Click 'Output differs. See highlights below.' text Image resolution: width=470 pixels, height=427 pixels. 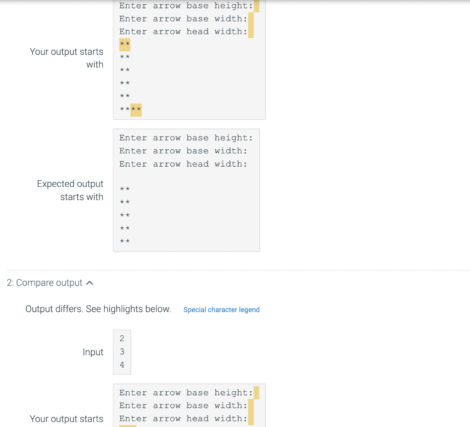pos(98,309)
